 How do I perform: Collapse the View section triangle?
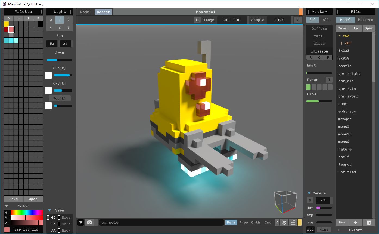point(49,210)
